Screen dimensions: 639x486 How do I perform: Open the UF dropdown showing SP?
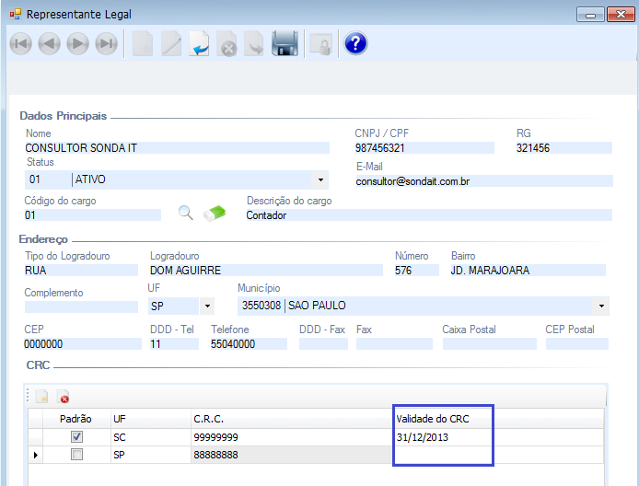206,306
